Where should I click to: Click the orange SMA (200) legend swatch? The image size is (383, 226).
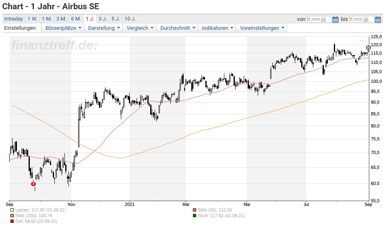click(x=12, y=216)
